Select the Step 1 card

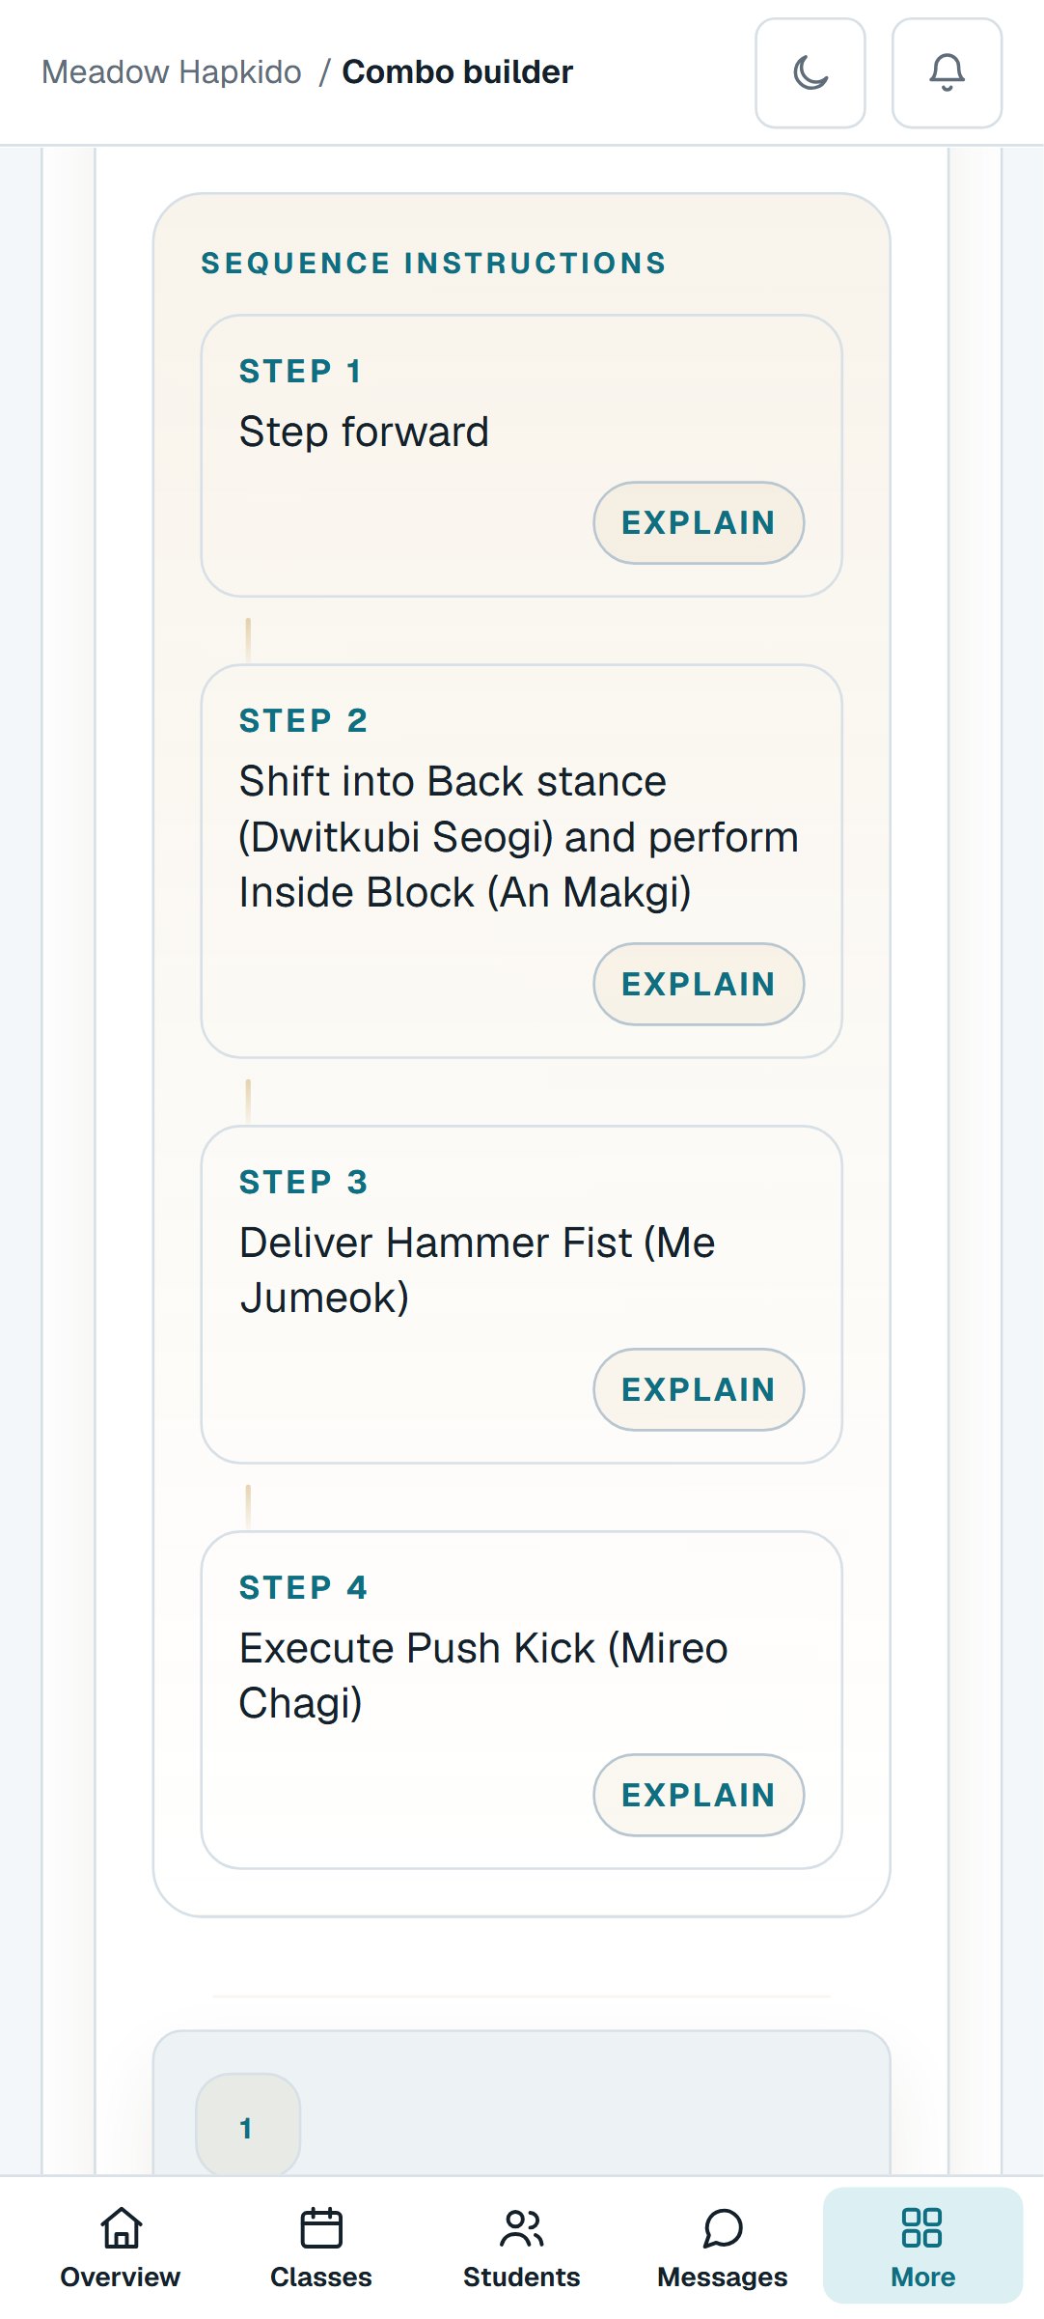(x=522, y=456)
